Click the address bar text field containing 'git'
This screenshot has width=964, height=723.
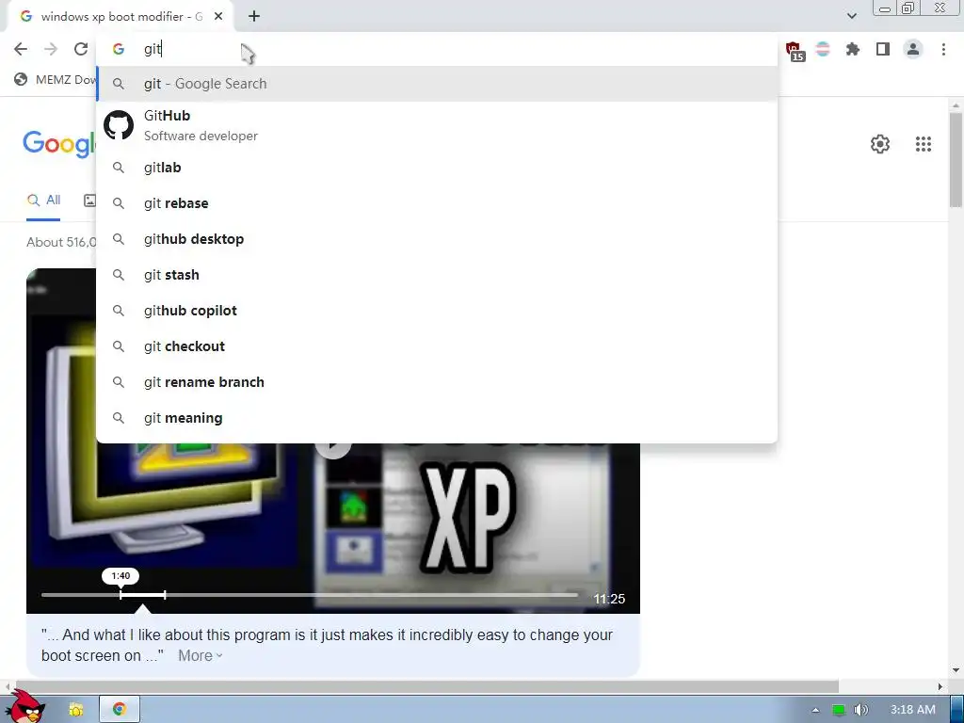point(437,49)
